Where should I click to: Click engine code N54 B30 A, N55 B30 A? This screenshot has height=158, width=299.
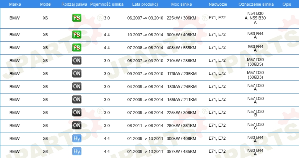pyautogui.click(x=255, y=18)
